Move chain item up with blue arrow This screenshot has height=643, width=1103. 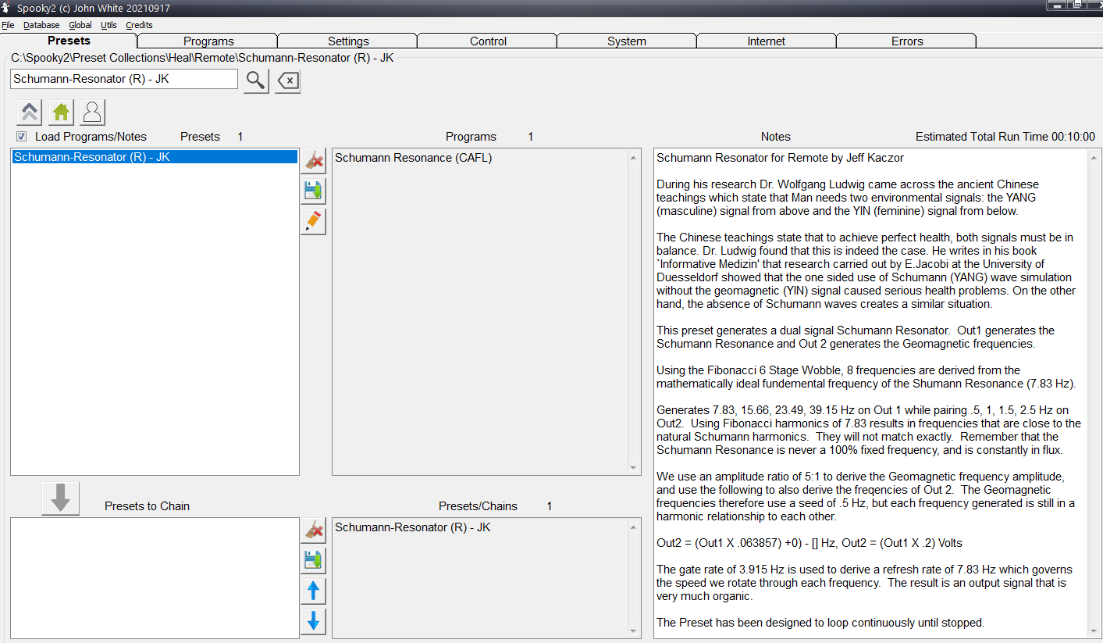313,591
